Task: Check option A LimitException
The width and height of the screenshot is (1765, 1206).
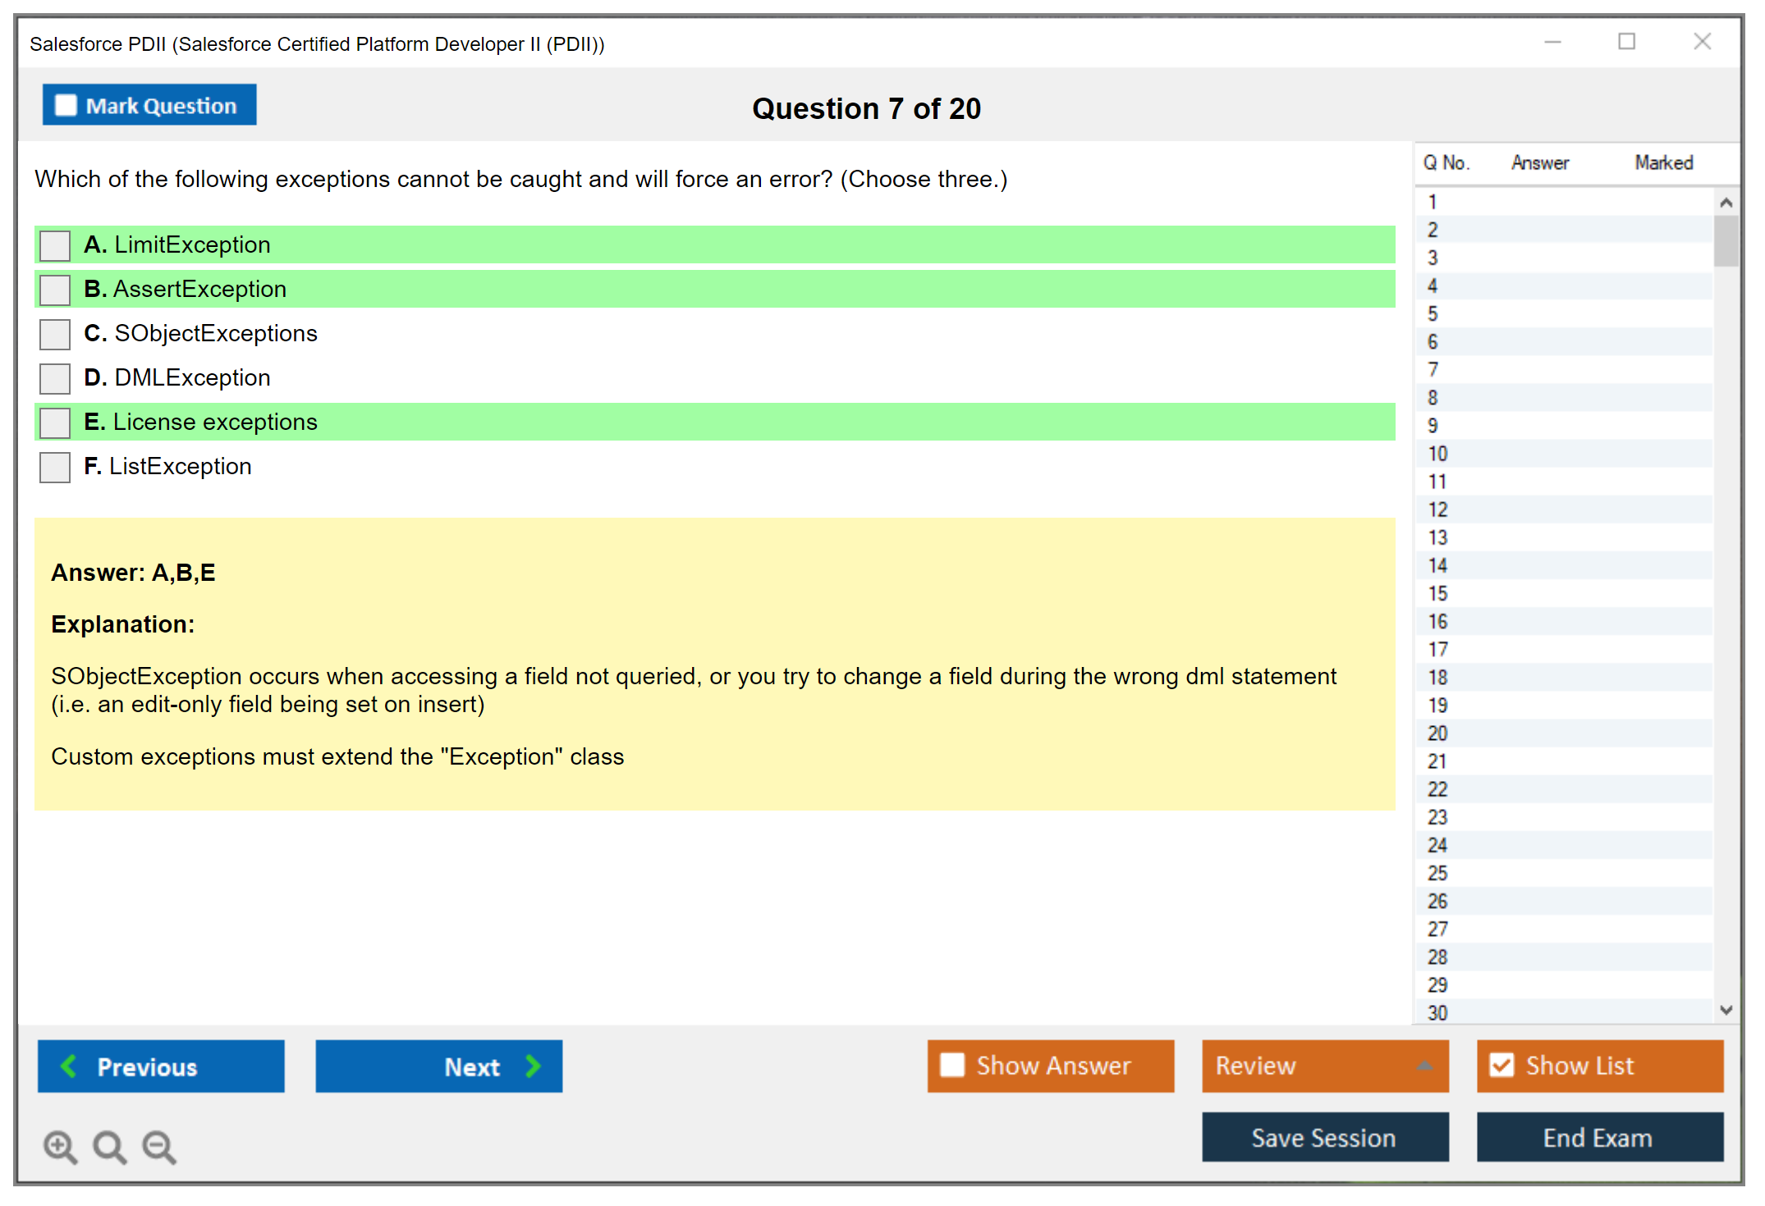Action: point(55,245)
